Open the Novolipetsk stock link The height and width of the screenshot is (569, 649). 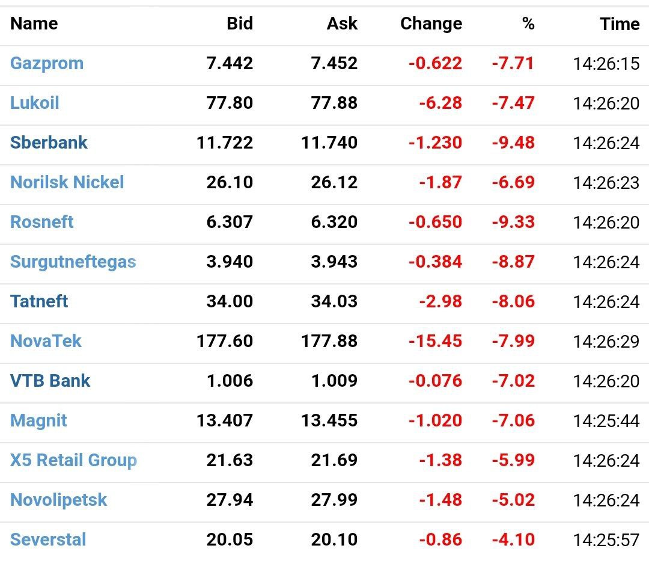pyautogui.click(x=58, y=500)
